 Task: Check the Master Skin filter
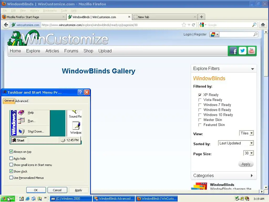(200, 120)
